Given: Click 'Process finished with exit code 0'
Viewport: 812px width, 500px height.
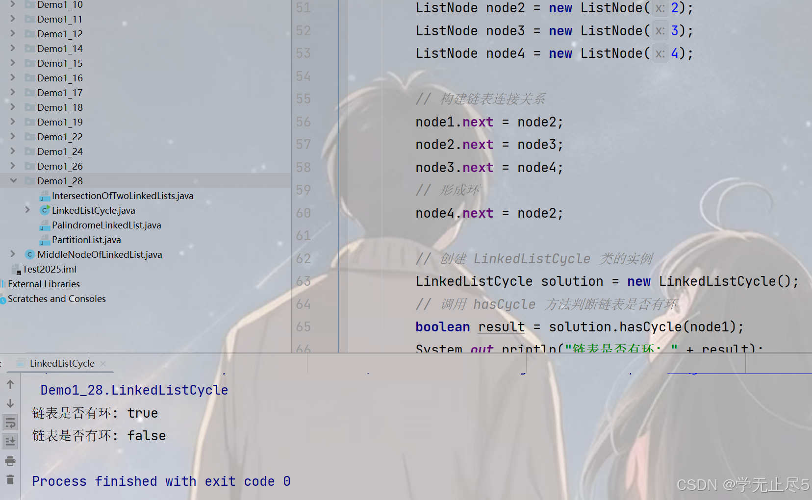Looking at the screenshot, I should pos(161,481).
